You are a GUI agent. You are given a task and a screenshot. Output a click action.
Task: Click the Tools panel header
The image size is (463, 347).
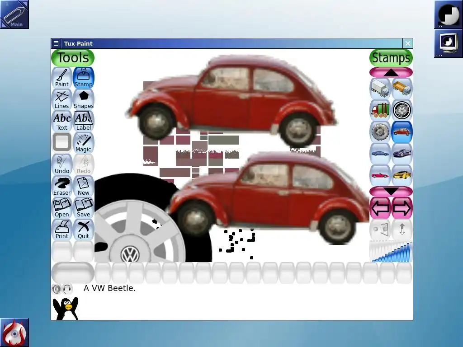(73, 57)
